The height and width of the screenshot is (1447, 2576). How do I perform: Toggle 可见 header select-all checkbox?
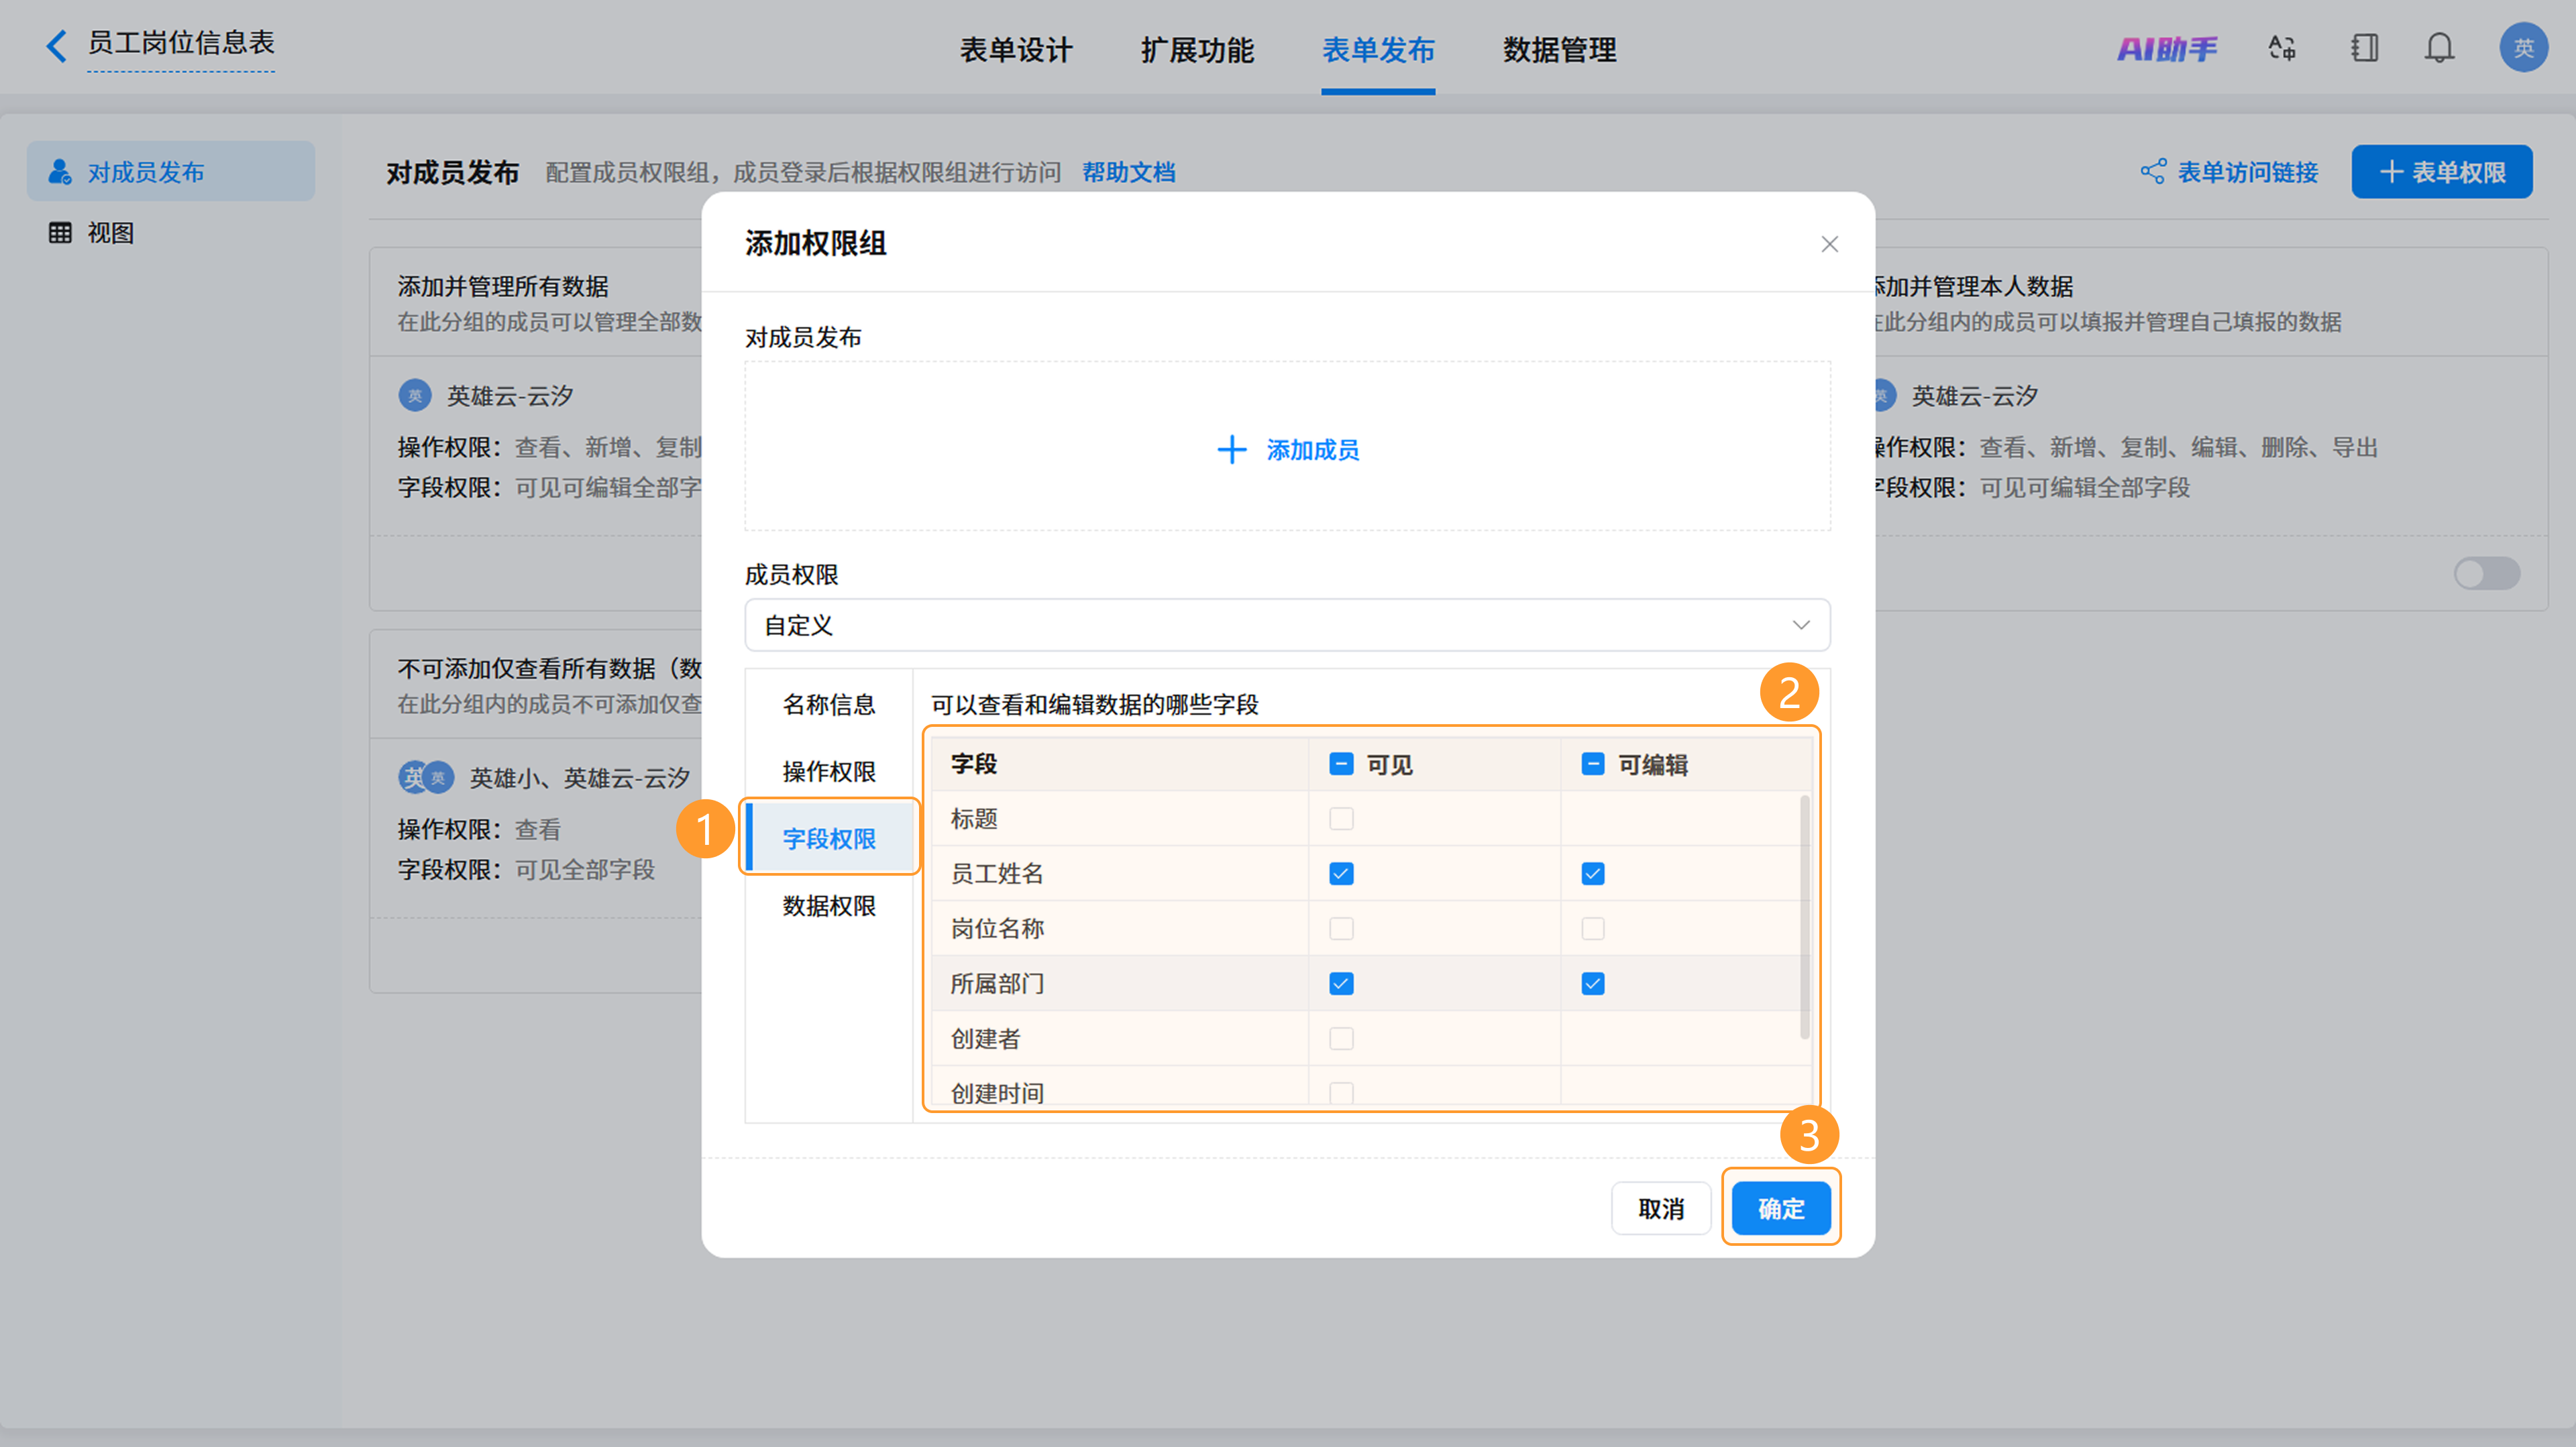1341,764
